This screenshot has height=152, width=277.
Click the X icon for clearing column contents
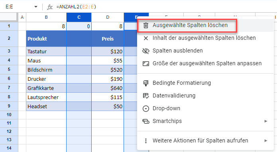pyautogui.click(x=146, y=38)
